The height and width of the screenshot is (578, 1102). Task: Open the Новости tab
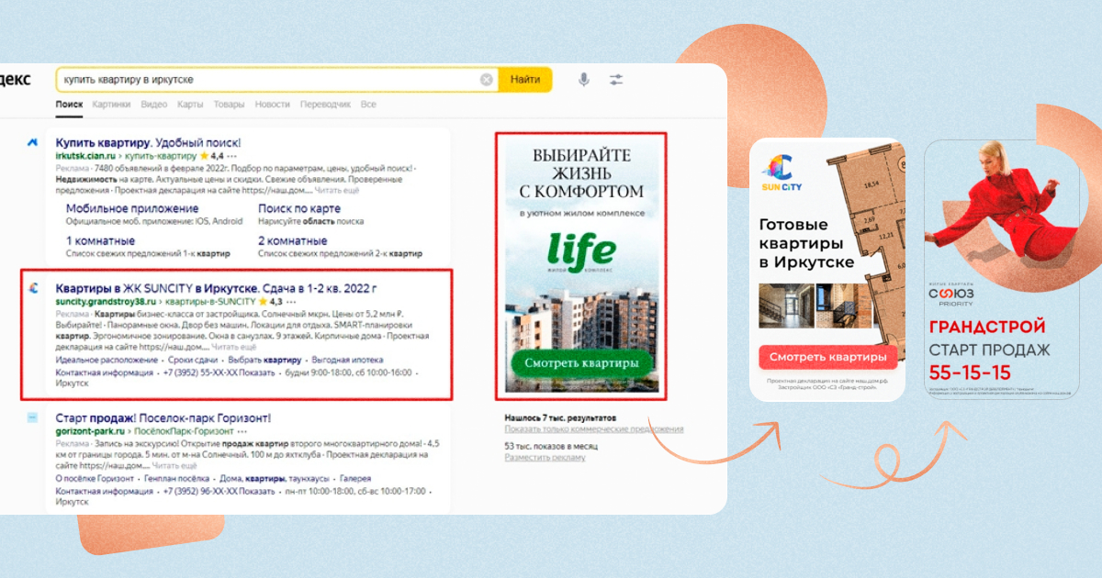273,105
